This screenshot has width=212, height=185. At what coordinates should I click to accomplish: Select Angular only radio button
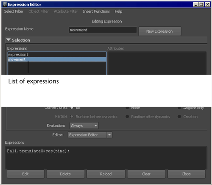click(x=179, y=108)
